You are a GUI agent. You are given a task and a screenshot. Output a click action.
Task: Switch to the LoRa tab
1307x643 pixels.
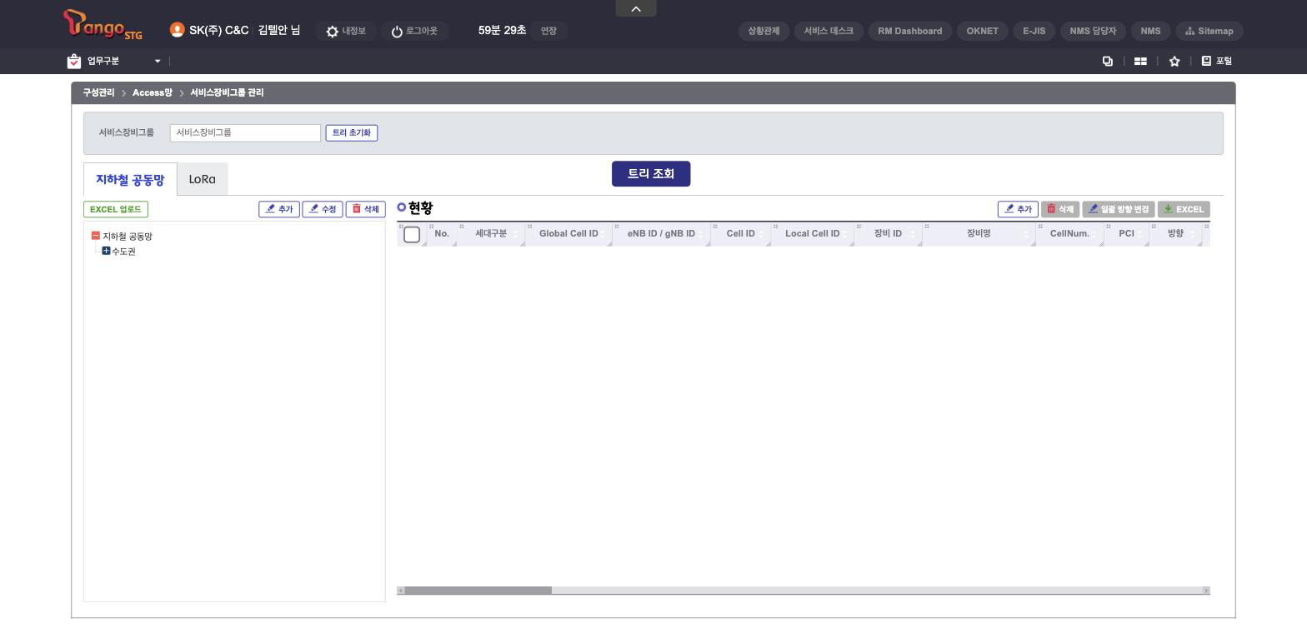point(203,179)
